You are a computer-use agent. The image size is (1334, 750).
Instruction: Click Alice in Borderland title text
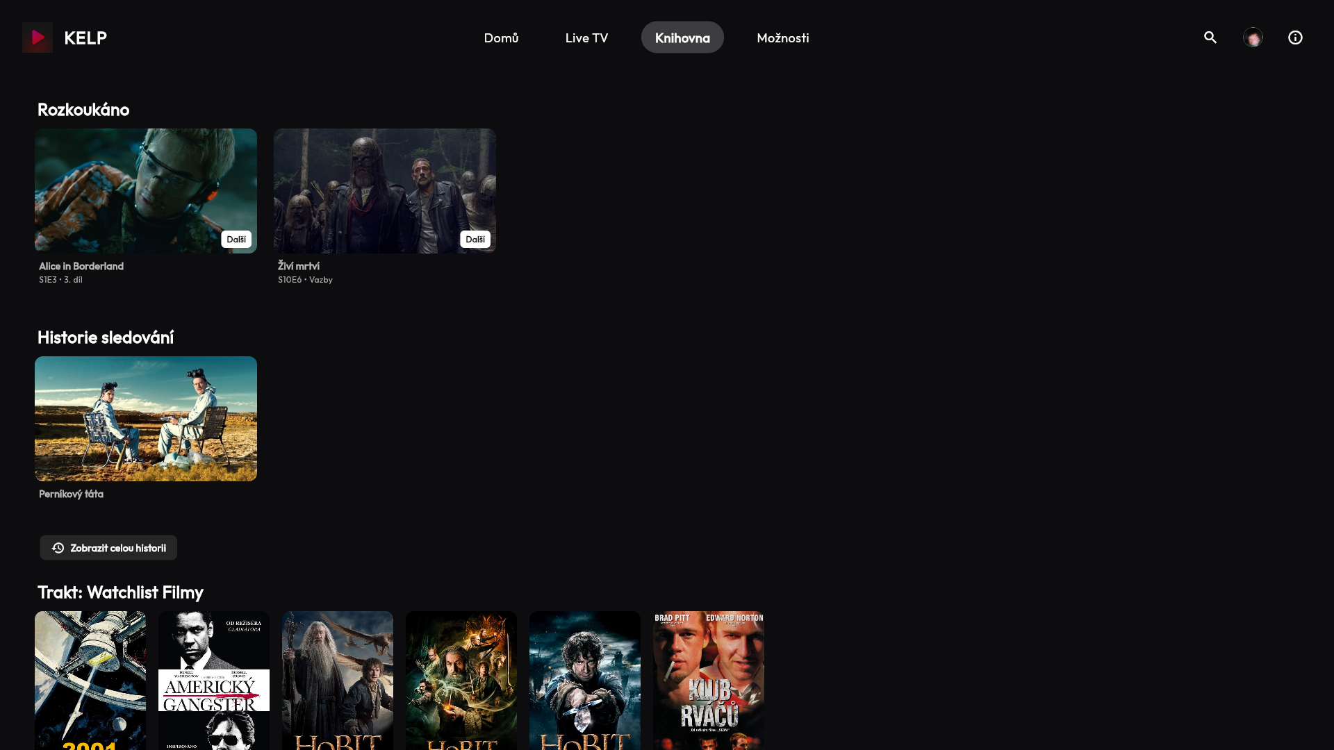click(x=81, y=266)
